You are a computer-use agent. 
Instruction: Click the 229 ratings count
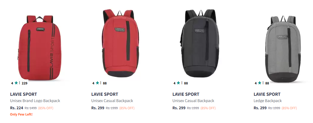tap(25, 83)
